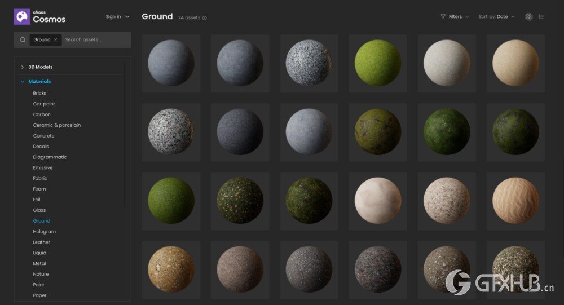This screenshot has width=564, height=305.
Task: Open the rippled sand sphere thumbnail
Action: tap(515, 201)
